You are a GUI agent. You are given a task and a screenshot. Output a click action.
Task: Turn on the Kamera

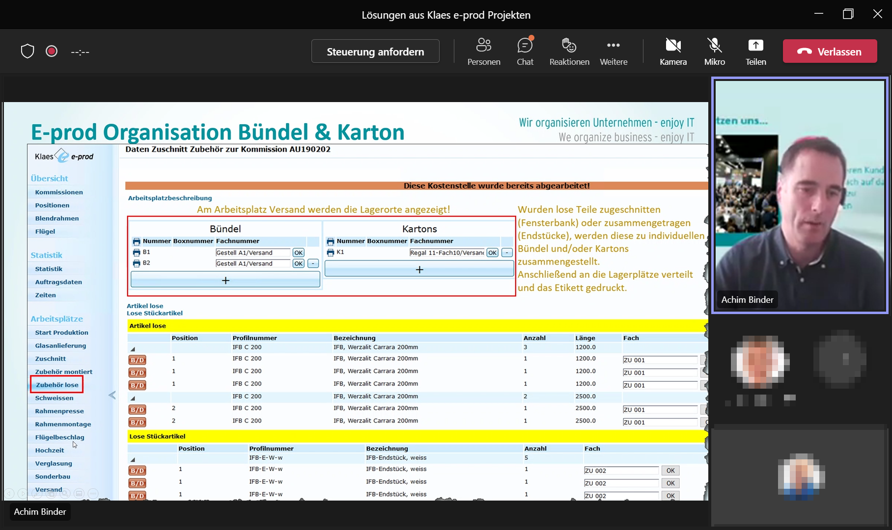[673, 51]
